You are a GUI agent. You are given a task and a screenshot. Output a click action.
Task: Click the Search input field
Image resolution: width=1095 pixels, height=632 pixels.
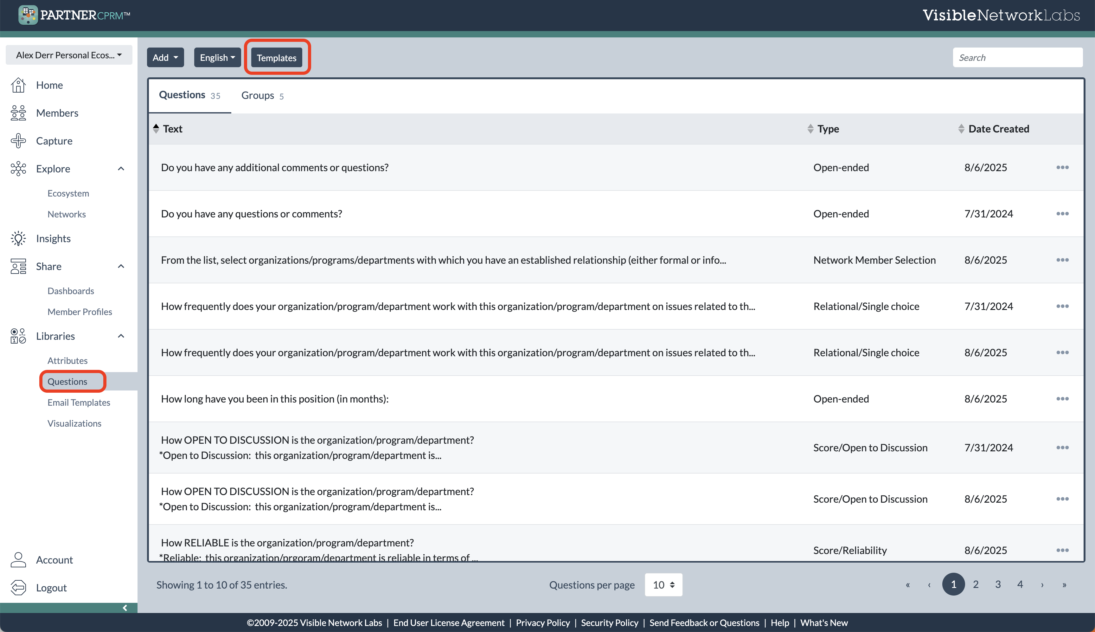pos(1017,57)
